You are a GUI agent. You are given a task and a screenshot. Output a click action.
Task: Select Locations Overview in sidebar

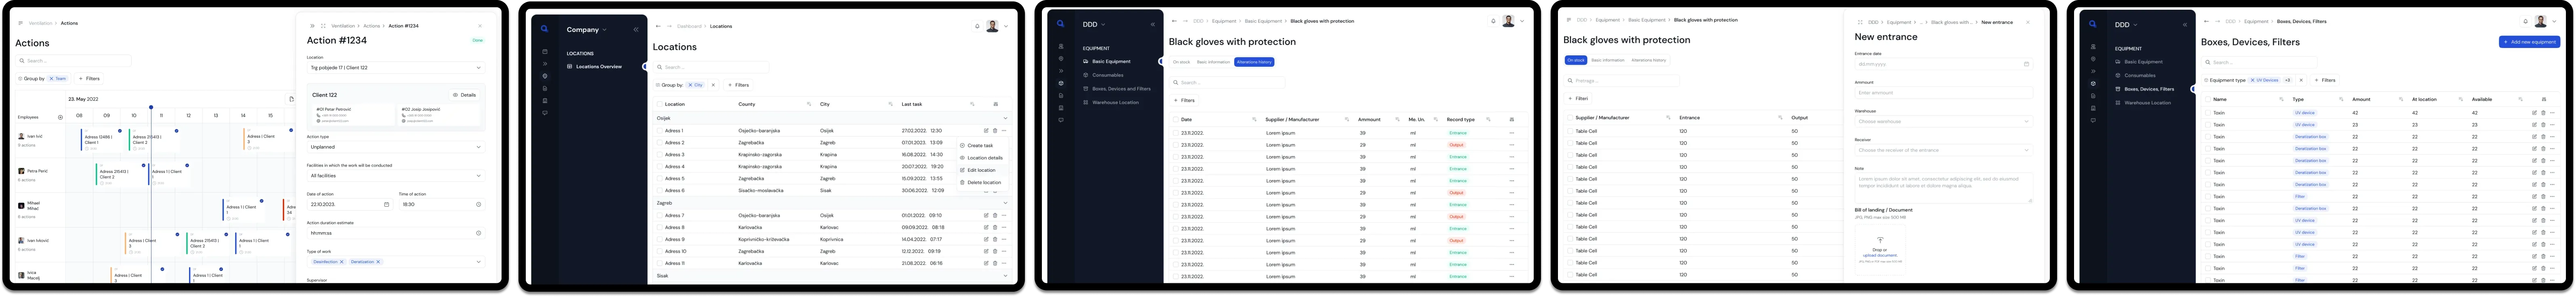pyautogui.click(x=598, y=67)
